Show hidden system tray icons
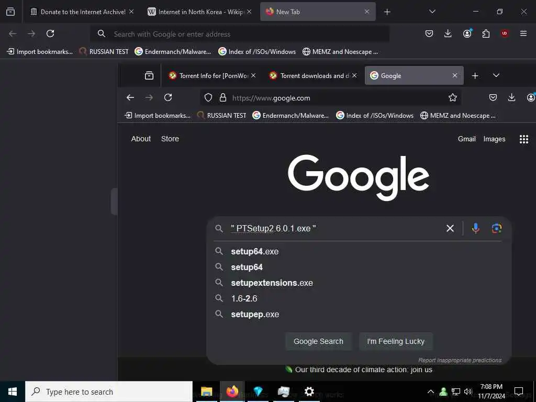Screen dimensions: 536x402 point(431,392)
